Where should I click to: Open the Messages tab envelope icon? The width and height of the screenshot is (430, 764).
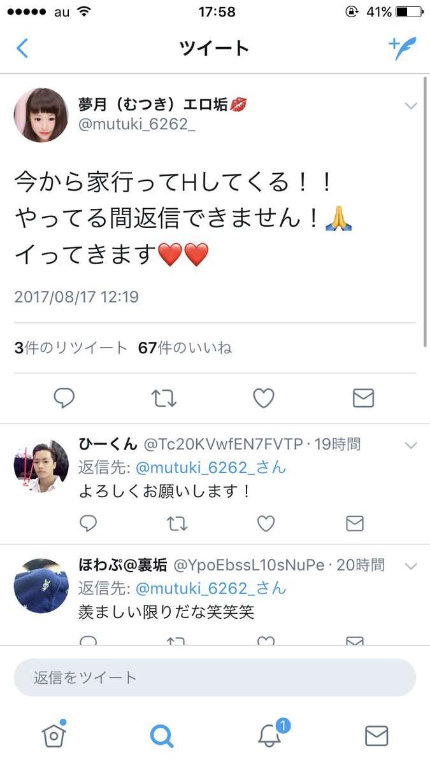pos(376,736)
